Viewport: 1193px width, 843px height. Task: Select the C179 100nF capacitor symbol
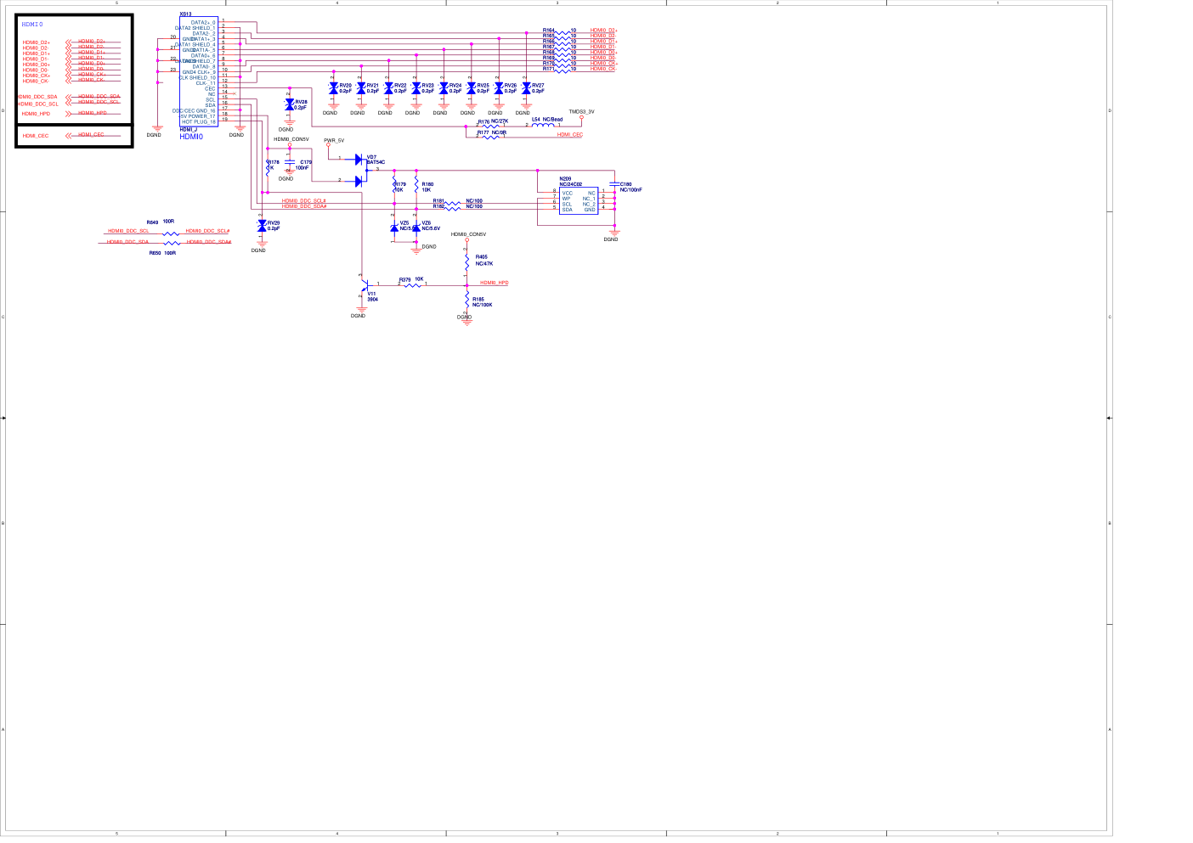[290, 161]
